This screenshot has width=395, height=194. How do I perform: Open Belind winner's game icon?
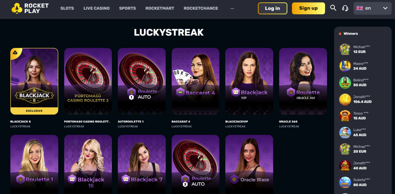click(345, 83)
